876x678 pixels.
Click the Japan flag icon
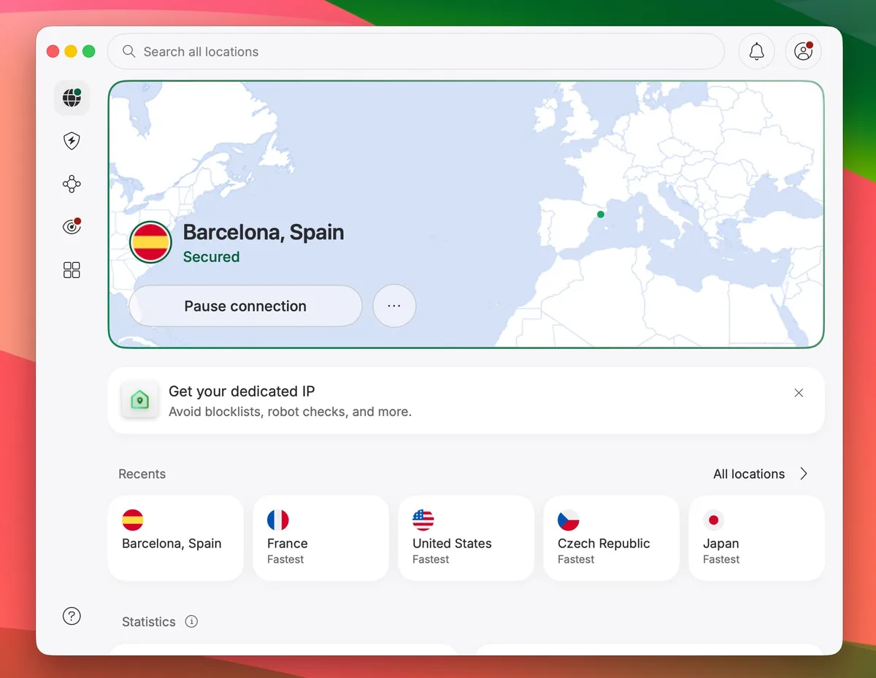pyautogui.click(x=714, y=520)
